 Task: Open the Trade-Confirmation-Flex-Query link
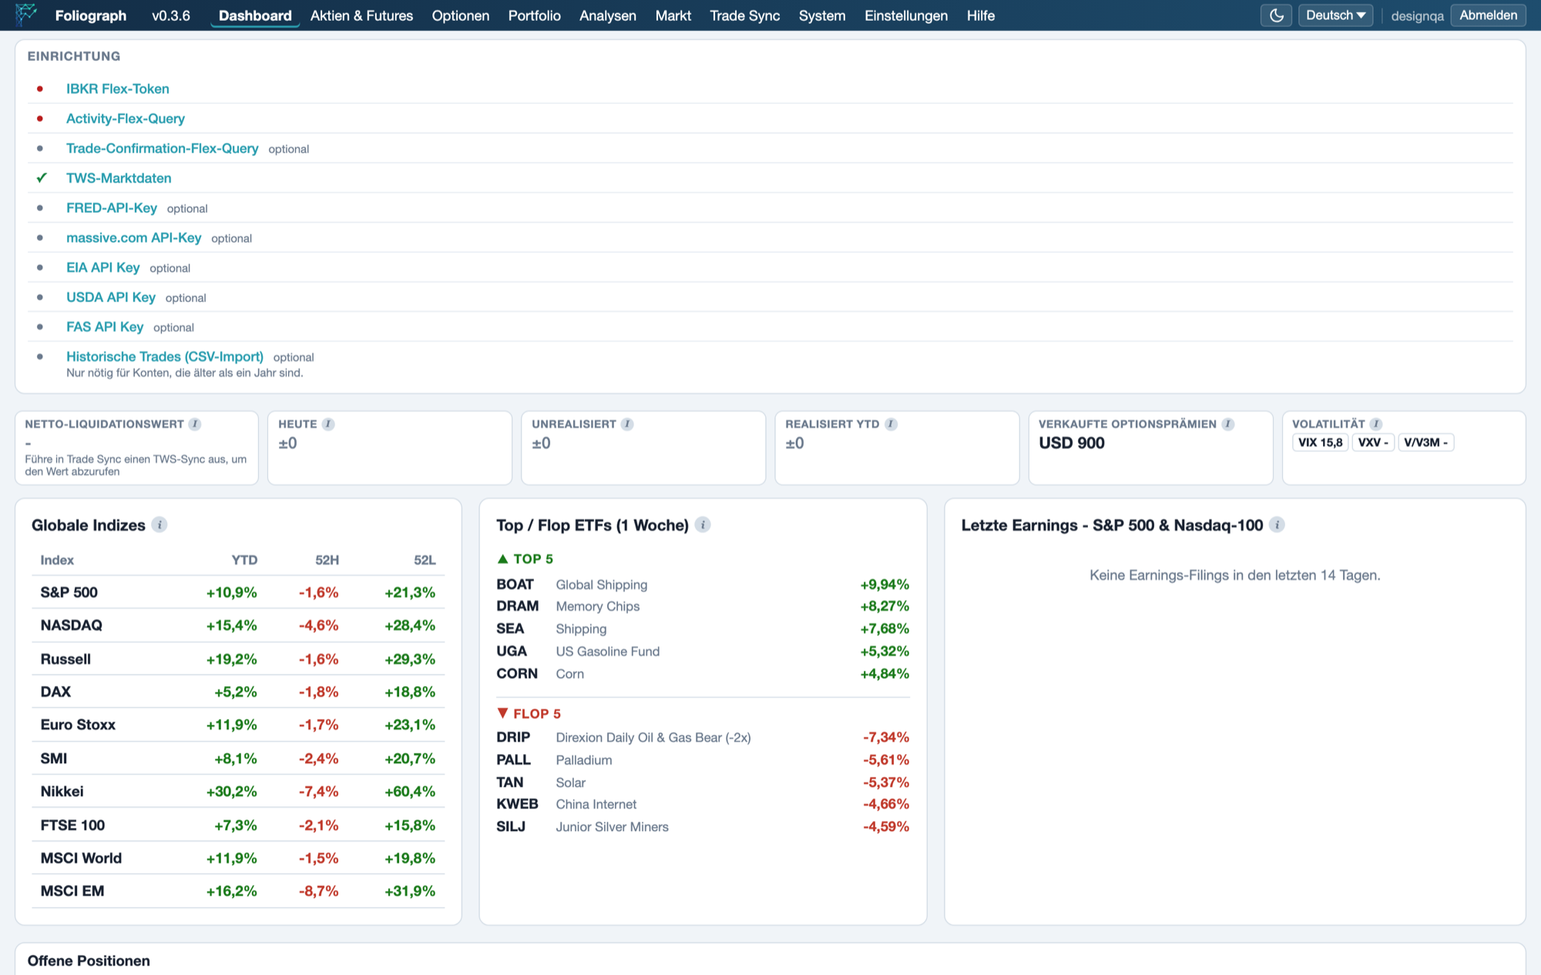coord(162,148)
